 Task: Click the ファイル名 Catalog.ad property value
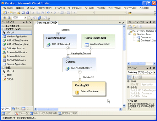click(x=149, y=94)
